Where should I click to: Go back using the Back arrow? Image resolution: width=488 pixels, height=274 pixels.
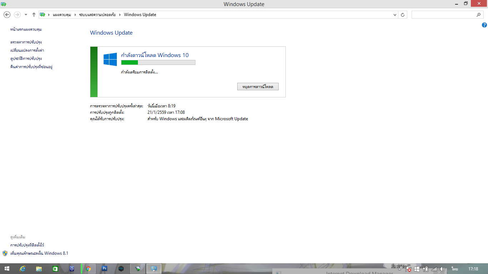point(7,15)
